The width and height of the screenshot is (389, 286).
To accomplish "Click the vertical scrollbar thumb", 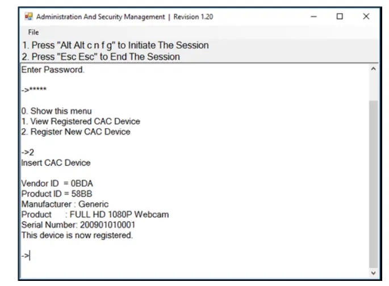I will pyautogui.click(x=373, y=182).
